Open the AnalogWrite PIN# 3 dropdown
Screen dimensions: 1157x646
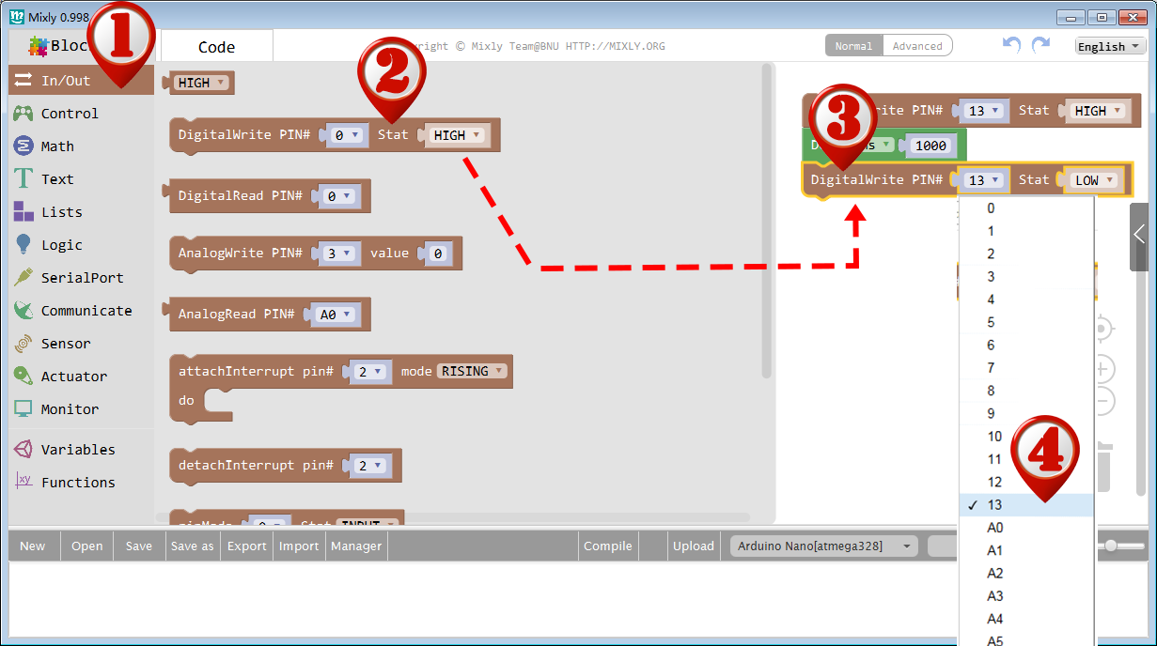pyautogui.click(x=337, y=254)
